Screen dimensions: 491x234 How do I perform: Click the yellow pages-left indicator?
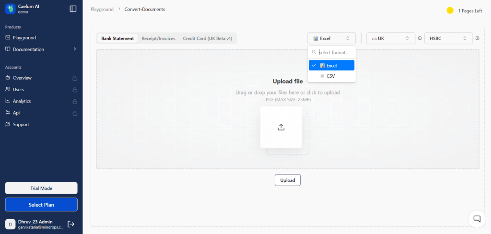pyautogui.click(x=450, y=11)
